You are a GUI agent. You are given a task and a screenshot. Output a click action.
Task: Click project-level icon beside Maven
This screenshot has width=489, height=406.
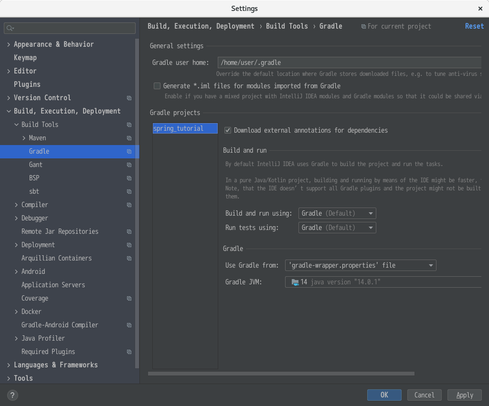click(129, 138)
